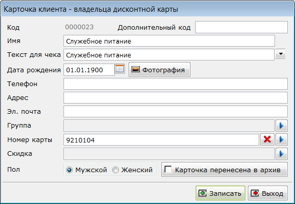Click the Номер карты field showing 9210104
The image size is (295, 204).
pyautogui.click(x=161, y=139)
